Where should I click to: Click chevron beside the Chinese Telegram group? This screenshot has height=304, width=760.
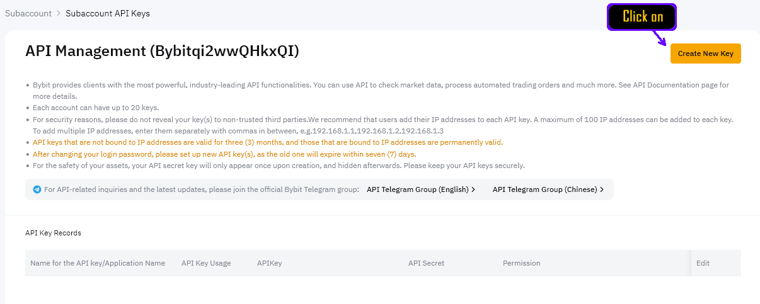pos(602,189)
